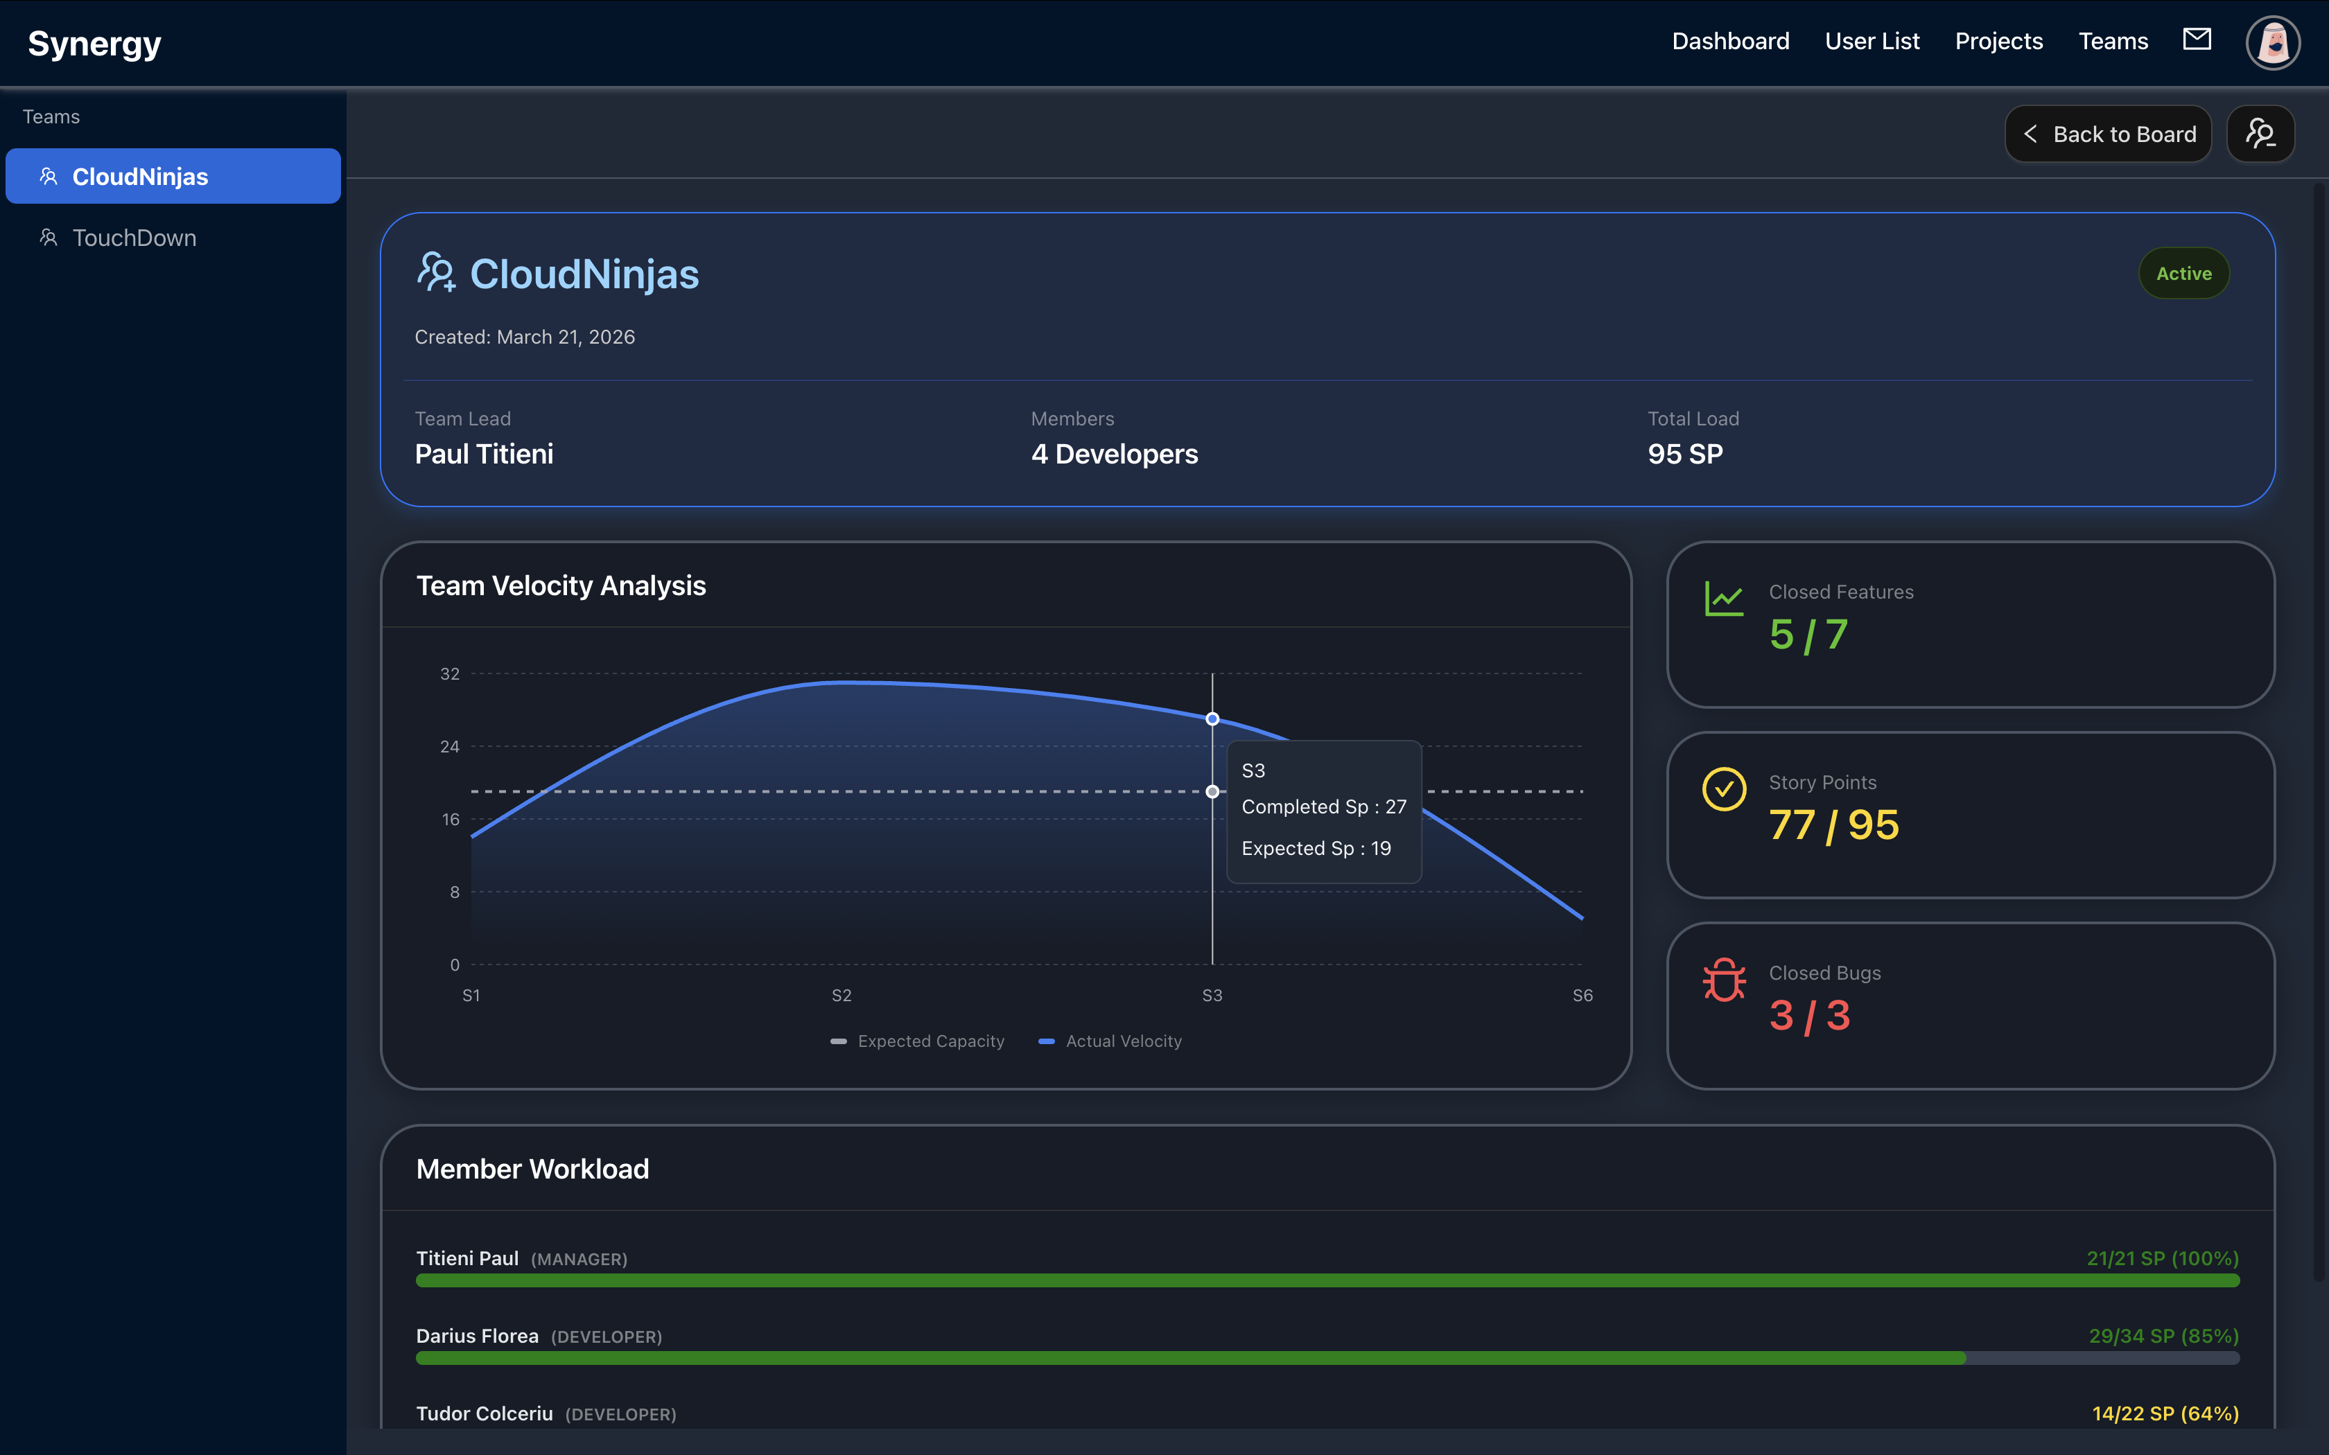
Task: Expand the TouchDown team entry
Action: point(134,237)
